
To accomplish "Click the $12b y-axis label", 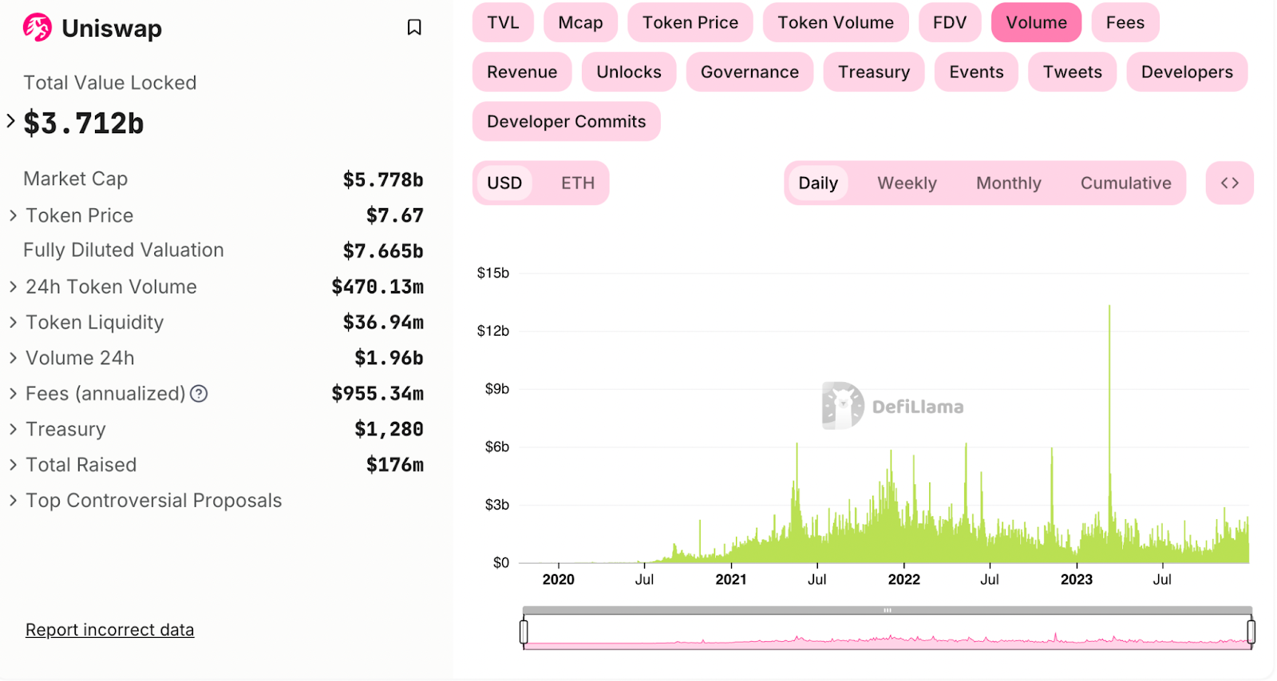I will click(x=493, y=331).
